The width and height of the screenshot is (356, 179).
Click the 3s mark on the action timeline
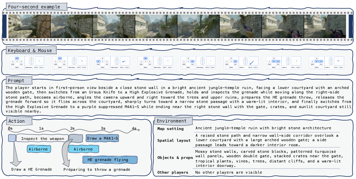pyautogui.click(x=103, y=128)
